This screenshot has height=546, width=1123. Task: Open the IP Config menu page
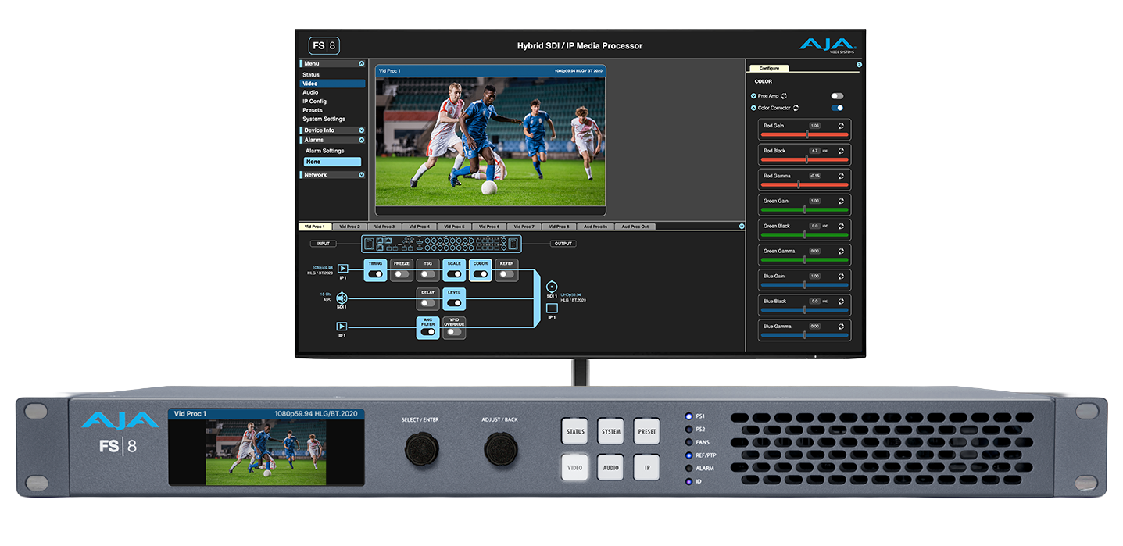click(315, 102)
